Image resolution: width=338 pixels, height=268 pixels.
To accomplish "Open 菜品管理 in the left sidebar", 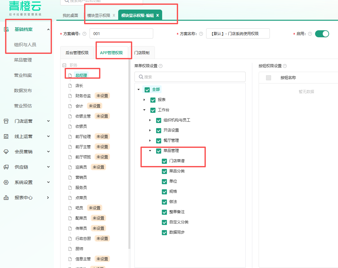I will [23, 60].
